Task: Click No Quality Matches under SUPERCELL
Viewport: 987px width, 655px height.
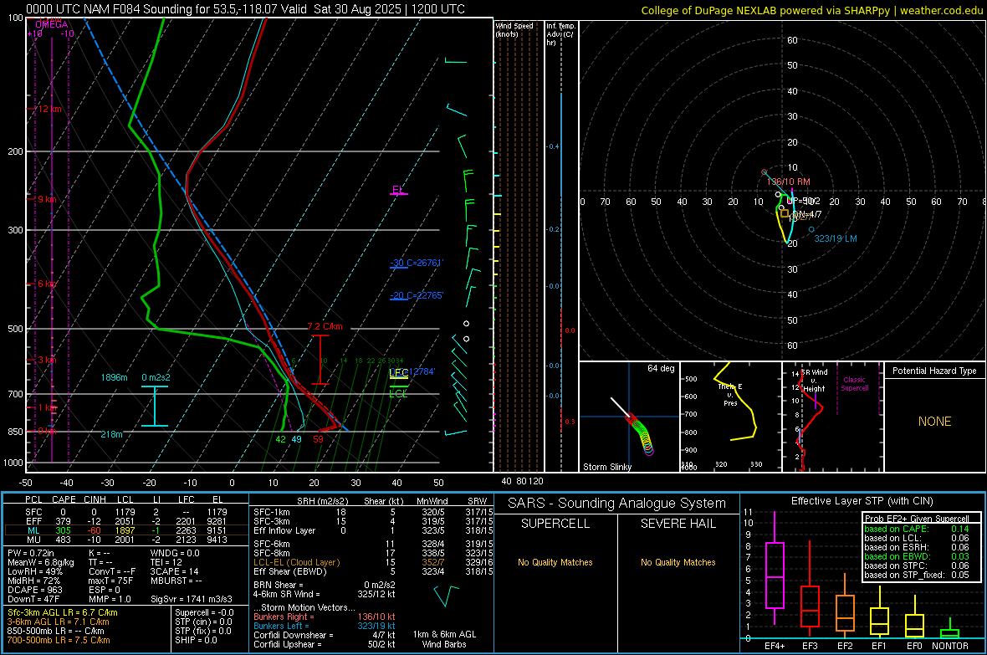Action: click(x=555, y=562)
